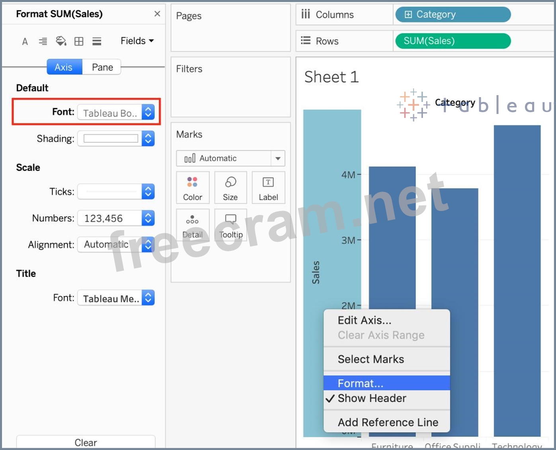556x450 pixels.
Task: Switch to the Pane tab
Action: click(102, 67)
